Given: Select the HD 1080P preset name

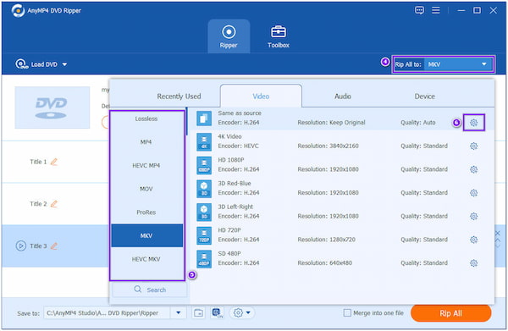Looking at the screenshot, I should pos(231,160).
